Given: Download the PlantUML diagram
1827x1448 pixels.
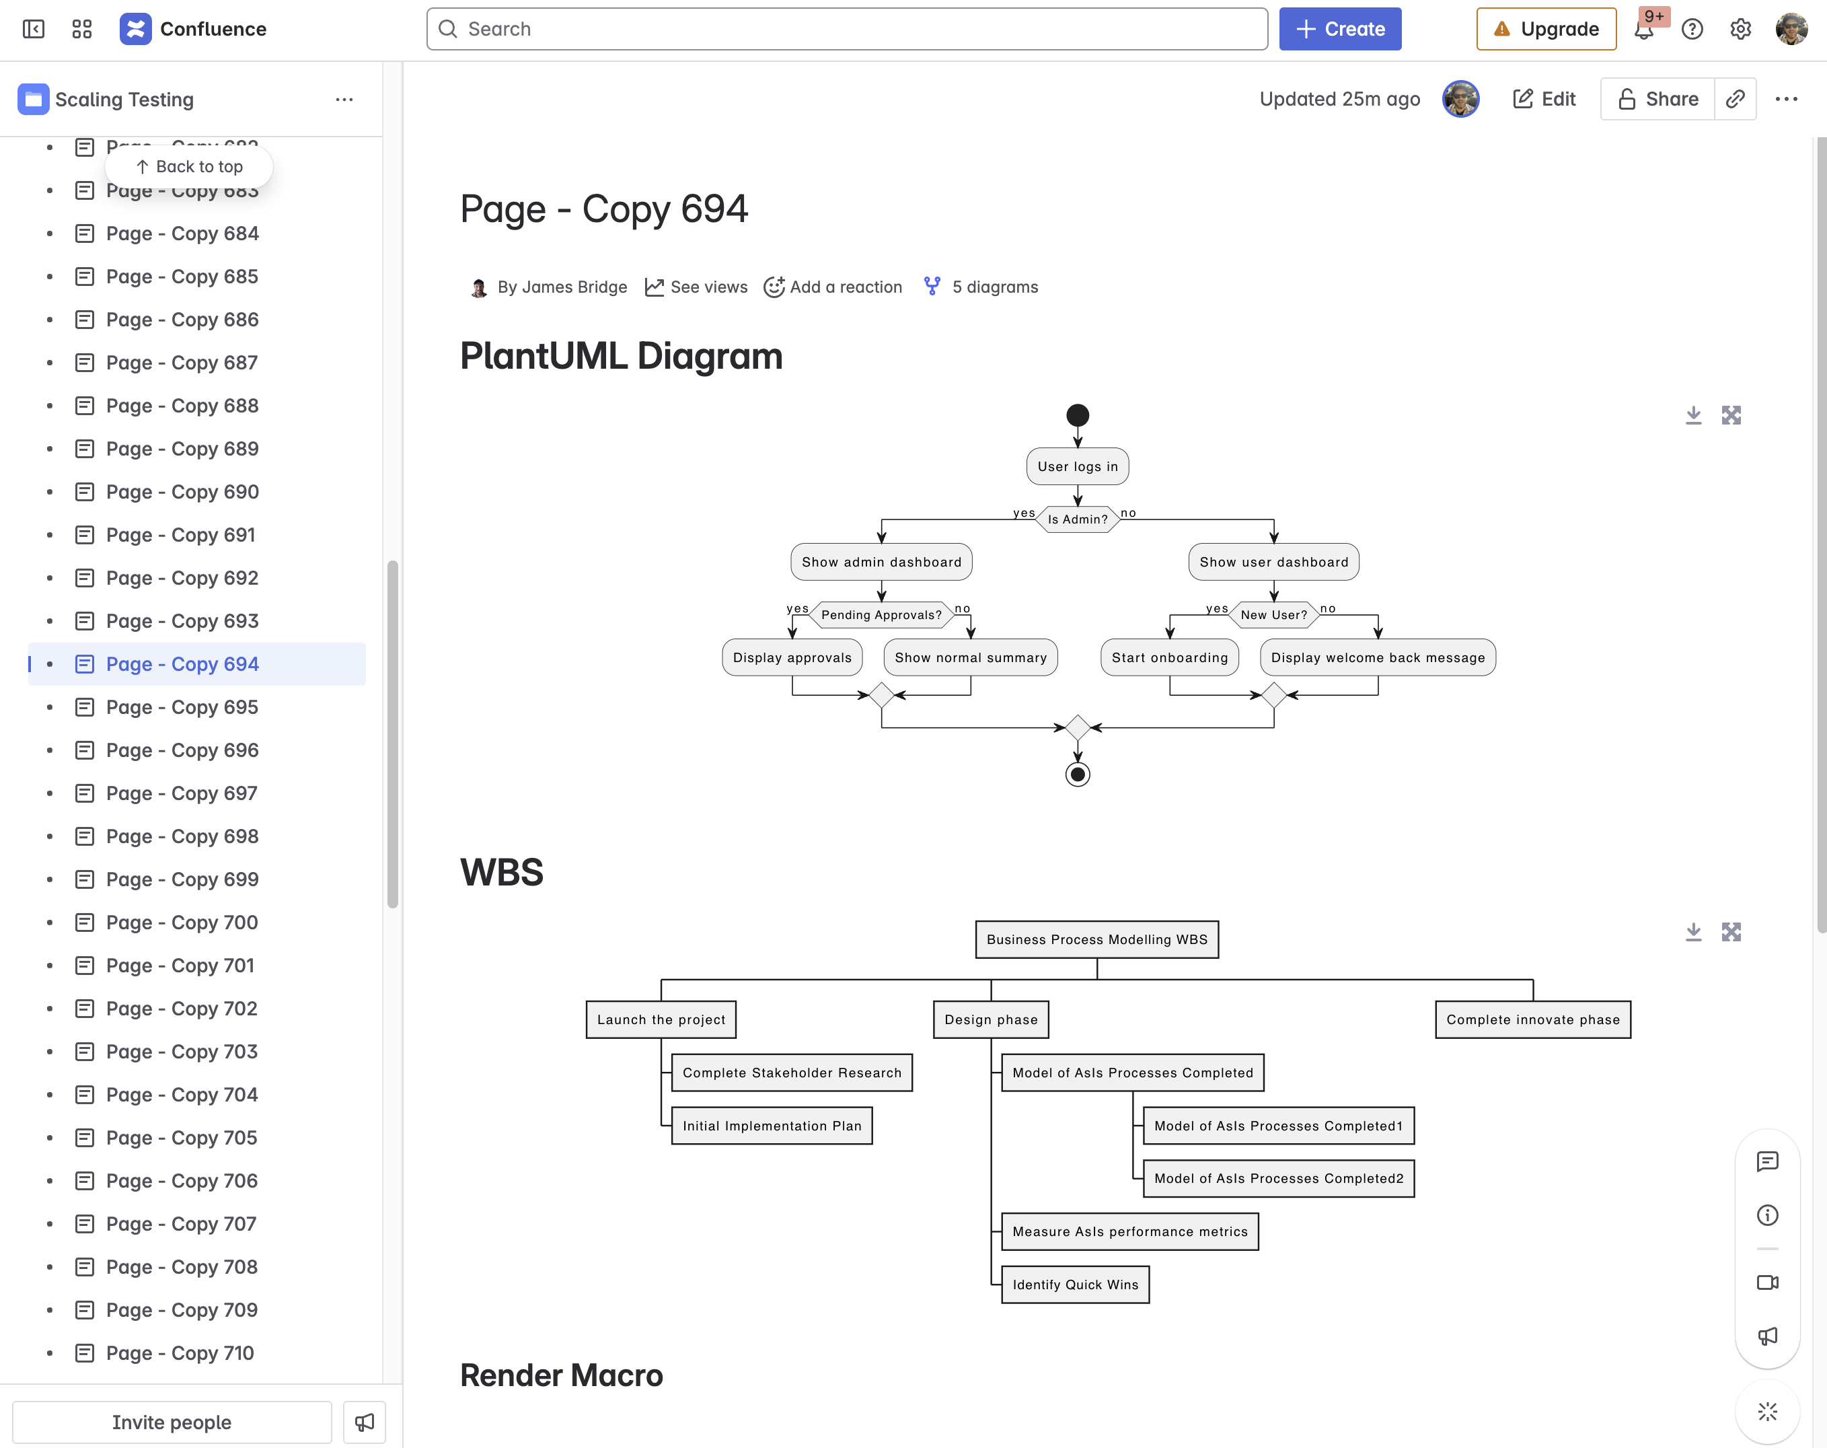Looking at the screenshot, I should [x=1693, y=414].
